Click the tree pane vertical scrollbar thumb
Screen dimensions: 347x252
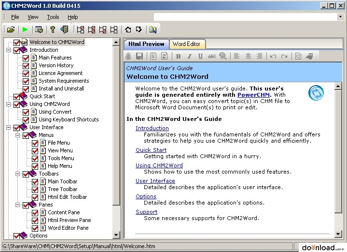[x=116, y=125]
